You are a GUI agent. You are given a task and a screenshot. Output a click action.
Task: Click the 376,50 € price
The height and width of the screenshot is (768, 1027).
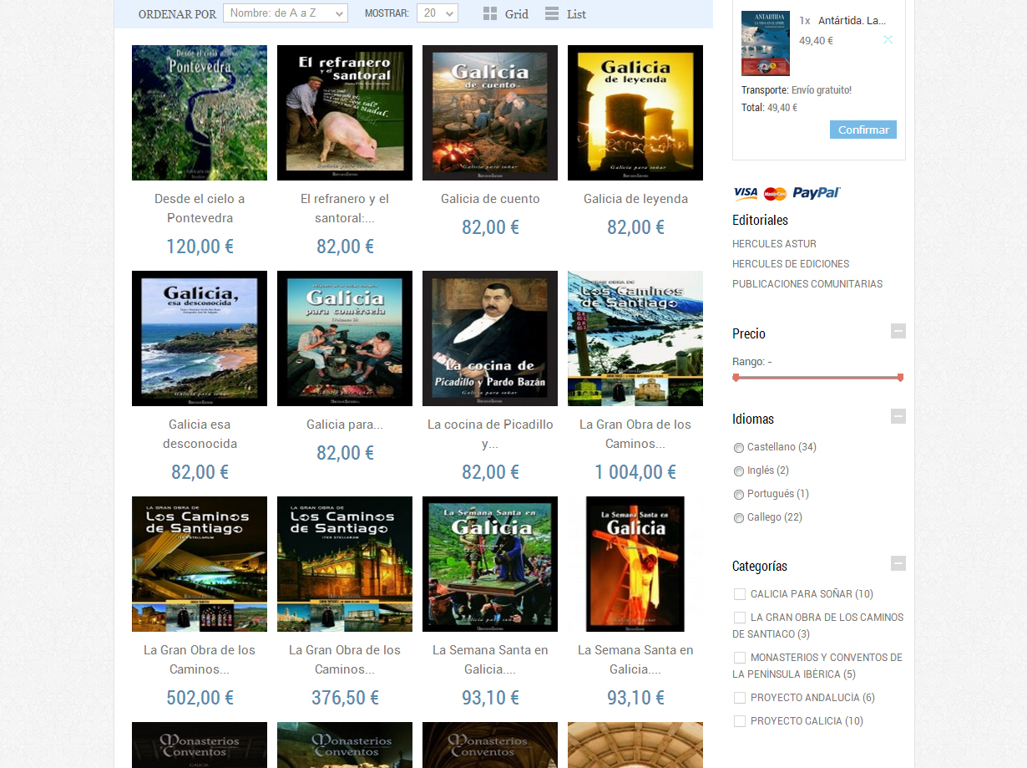point(345,698)
